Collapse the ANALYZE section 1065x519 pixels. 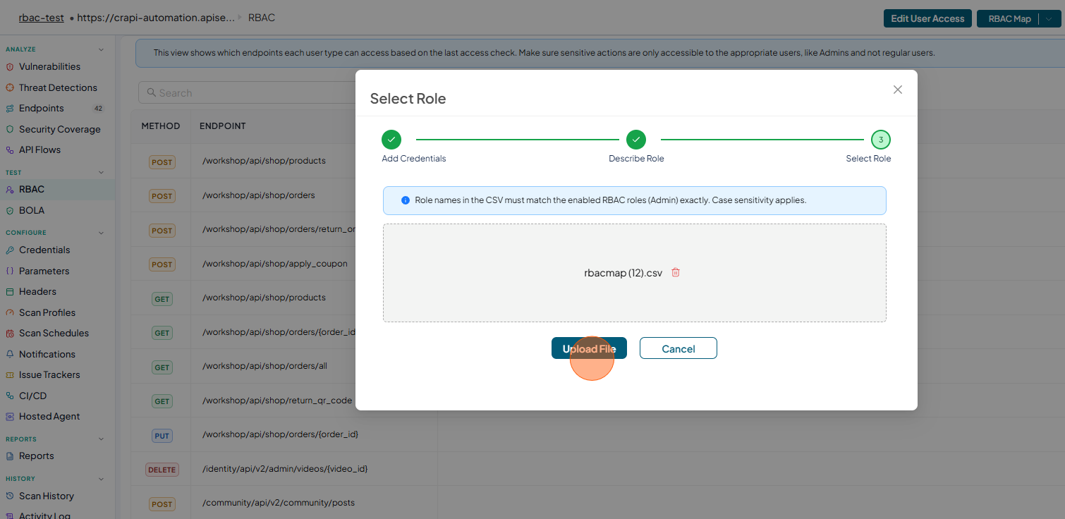(101, 49)
